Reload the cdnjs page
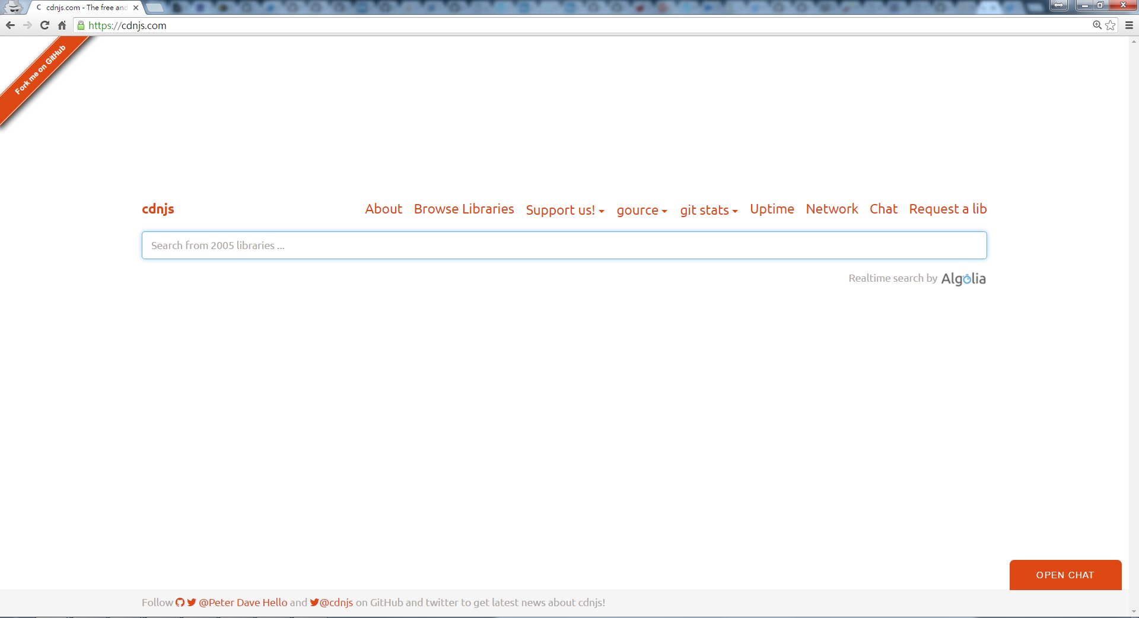This screenshot has height=618, width=1139. (x=44, y=26)
